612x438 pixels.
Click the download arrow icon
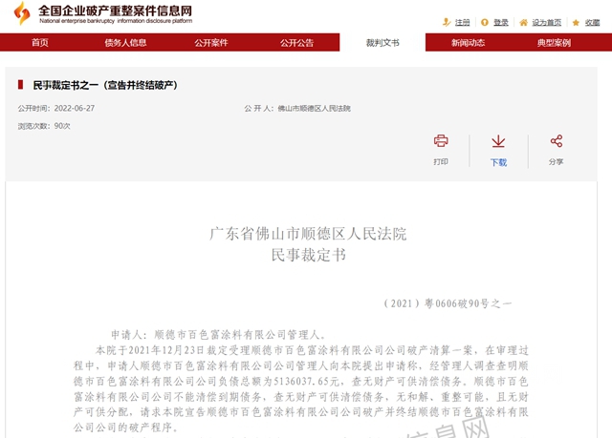click(x=498, y=141)
